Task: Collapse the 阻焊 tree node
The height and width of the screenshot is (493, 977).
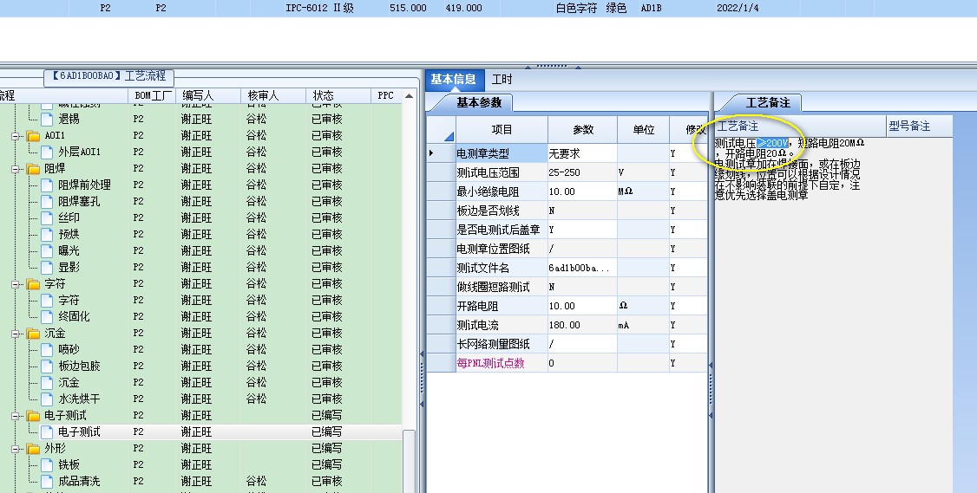Action: point(16,169)
